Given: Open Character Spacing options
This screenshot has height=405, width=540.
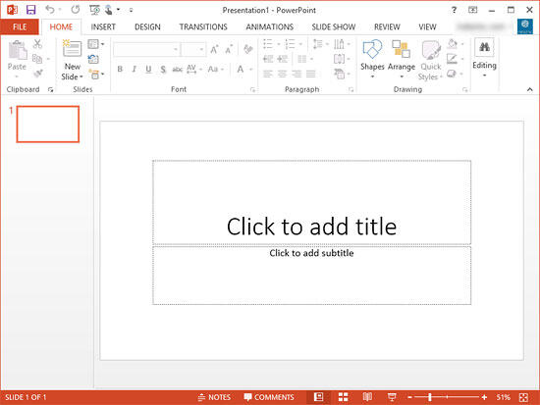Looking at the screenshot, I should click(x=194, y=70).
